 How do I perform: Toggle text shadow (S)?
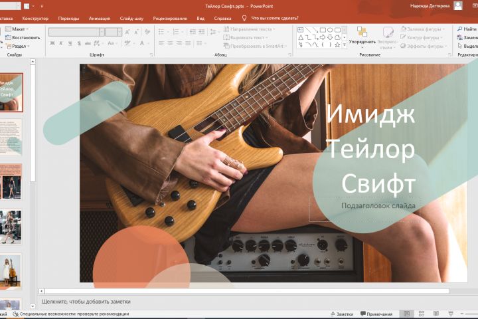click(x=79, y=43)
